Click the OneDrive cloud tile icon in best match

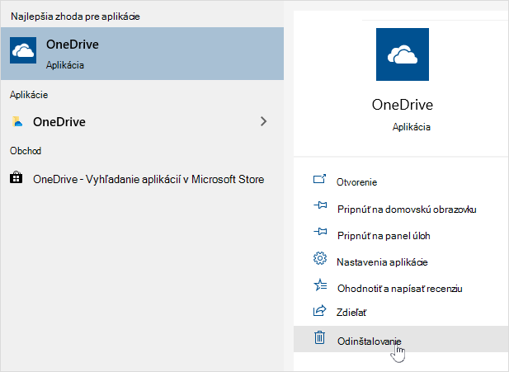point(23,50)
